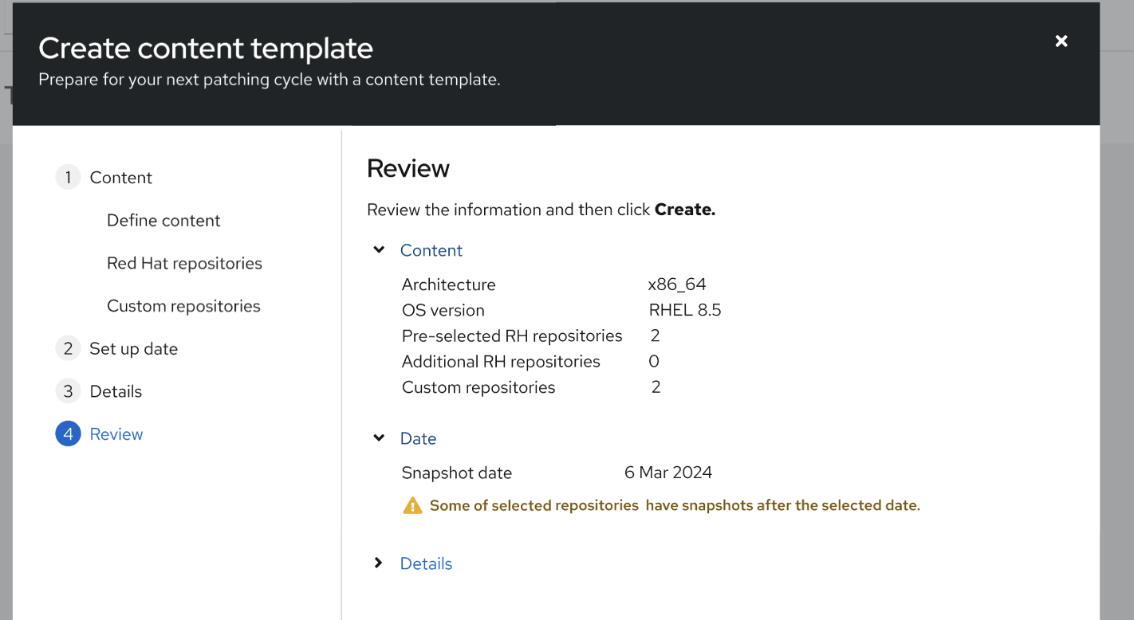Close the Create content template dialog

pos(1061,41)
